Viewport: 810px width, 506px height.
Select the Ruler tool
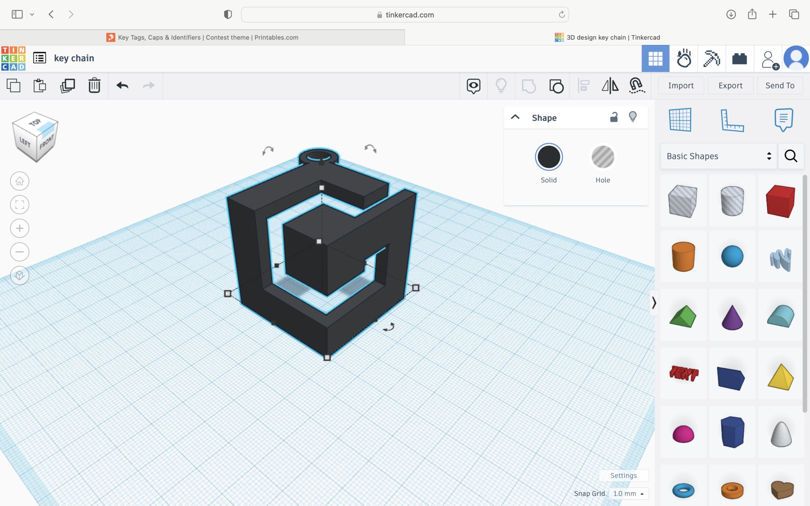point(732,119)
